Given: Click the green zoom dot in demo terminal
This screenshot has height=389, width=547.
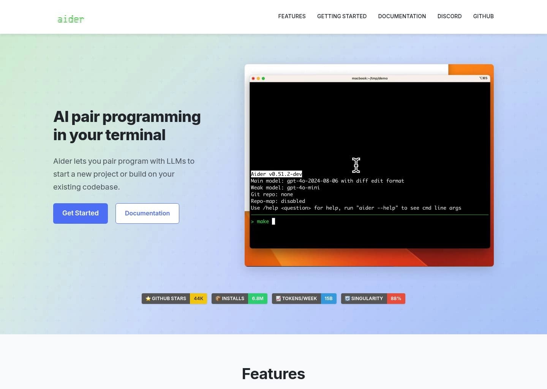Looking at the screenshot, I should (263, 78).
